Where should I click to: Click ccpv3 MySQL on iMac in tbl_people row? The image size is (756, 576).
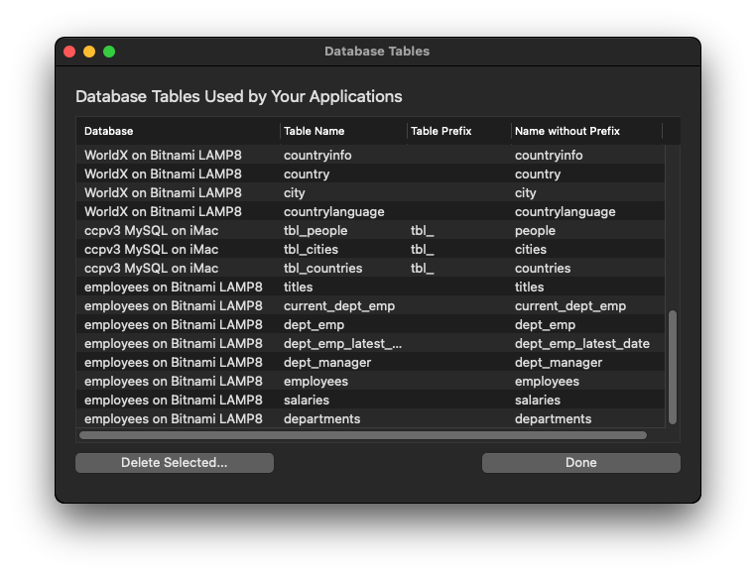coord(152,230)
